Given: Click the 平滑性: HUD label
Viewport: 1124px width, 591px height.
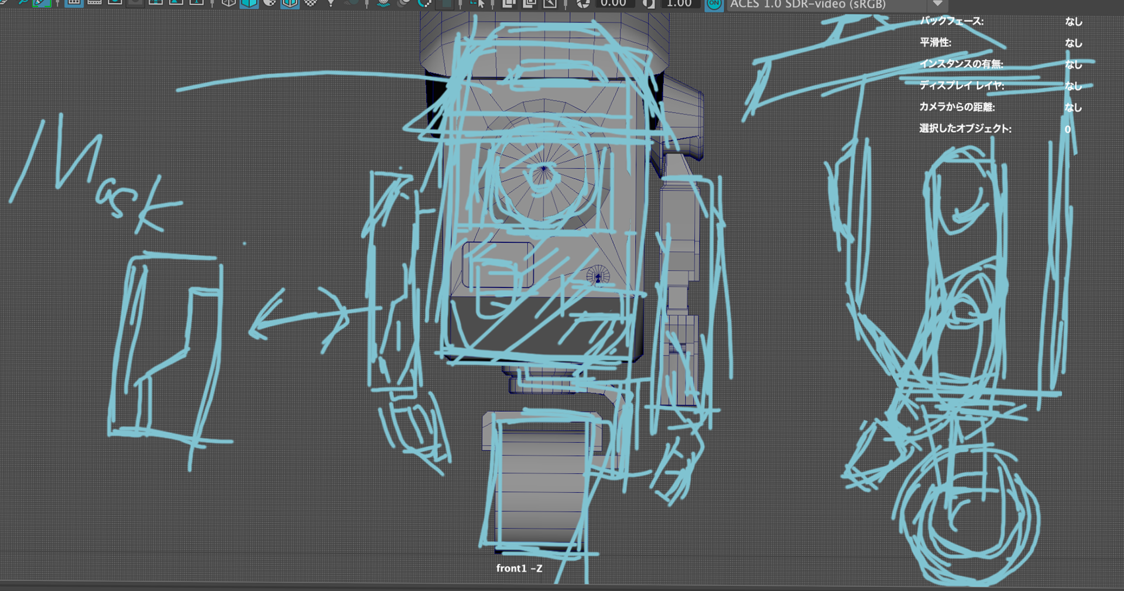Looking at the screenshot, I should (935, 43).
